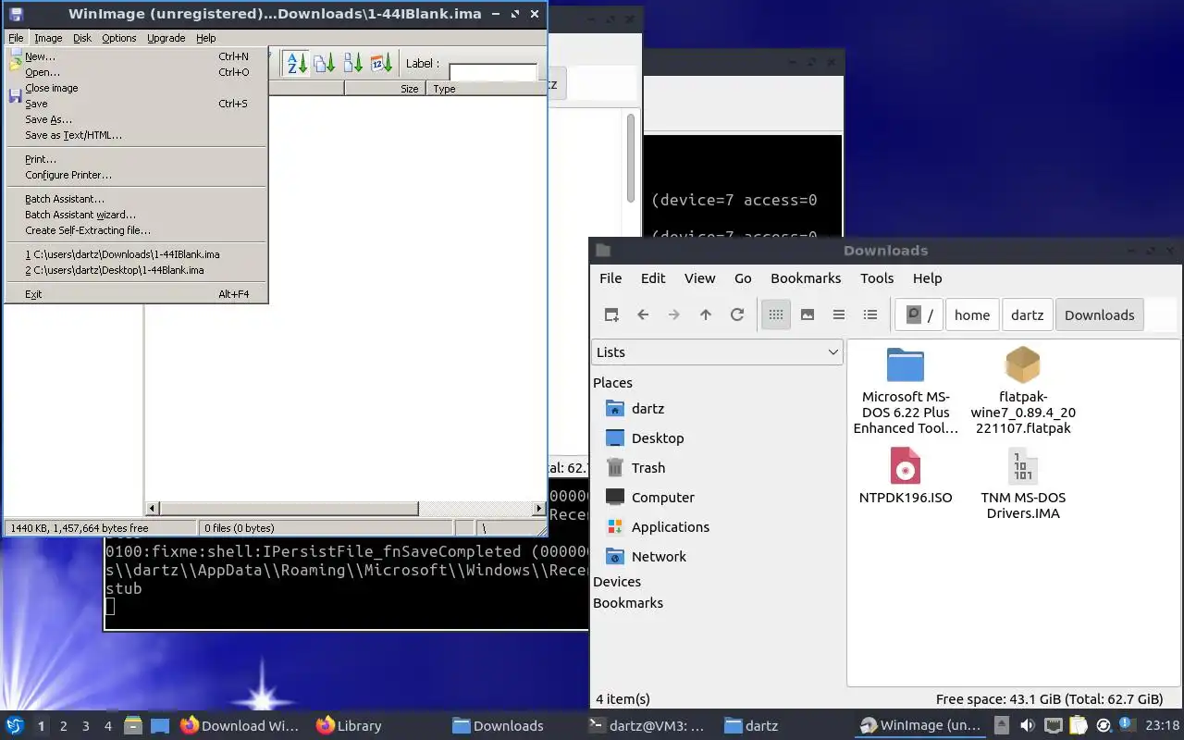Click the WinImage horizontal scrollbar left arrow
The image size is (1184, 740).
[153, 509]
